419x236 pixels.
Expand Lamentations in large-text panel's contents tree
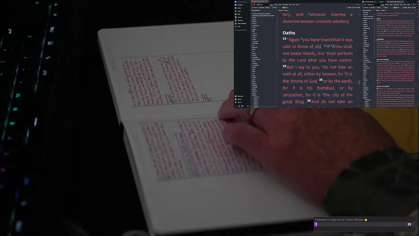(251, 65)
